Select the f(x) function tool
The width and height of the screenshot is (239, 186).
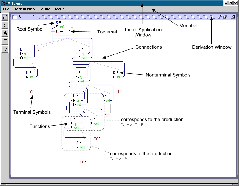click(x=5, y=25)
